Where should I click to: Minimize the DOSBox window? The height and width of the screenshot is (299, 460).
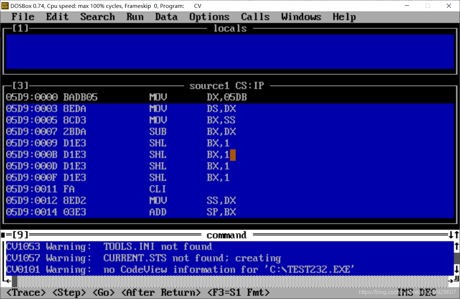[x=407, y=6]
